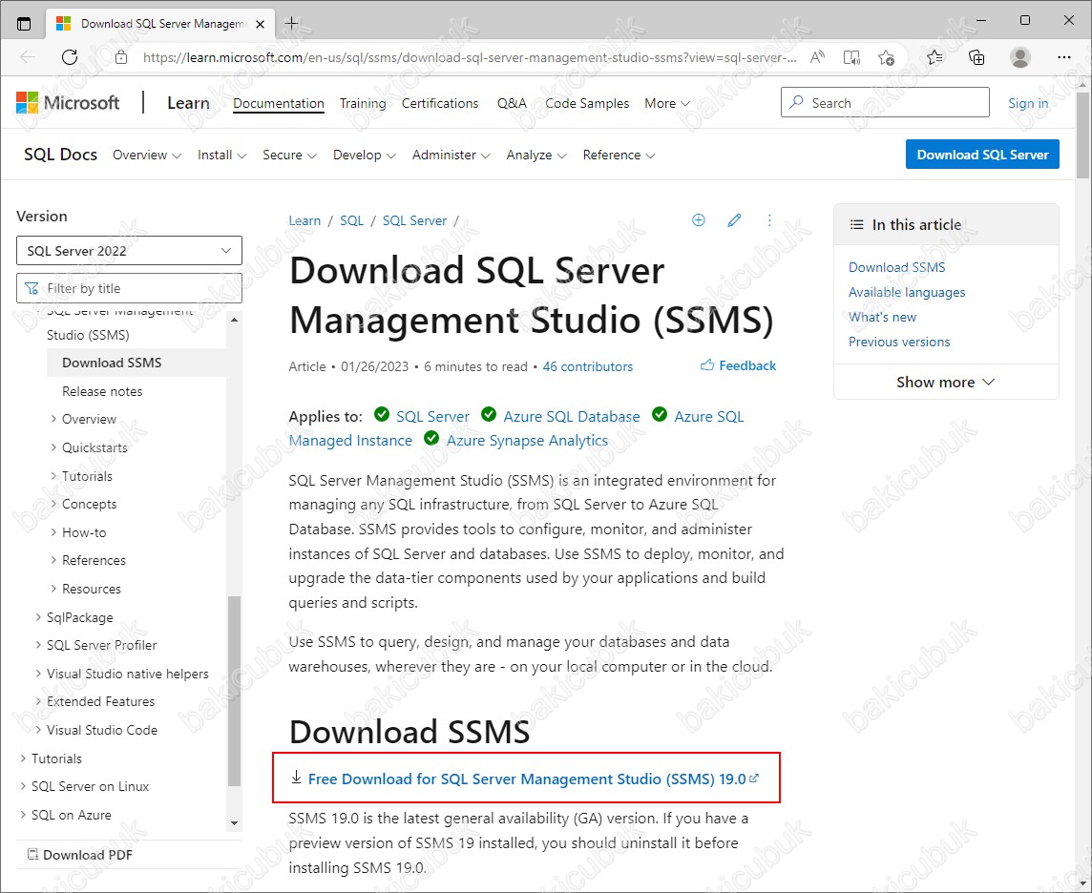Open the SQL Server 2022 version dropdown
This screenshot has height=893, width=1092.
(129, 251)
